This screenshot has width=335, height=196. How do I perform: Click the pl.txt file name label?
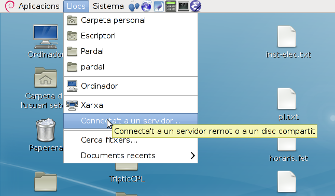tap(288, 117)
